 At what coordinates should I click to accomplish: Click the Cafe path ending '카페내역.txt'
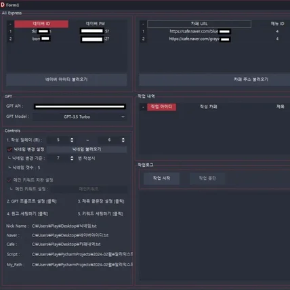coord(66,245)
